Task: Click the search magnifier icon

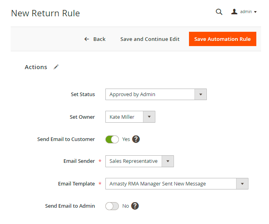Action: tap(219, 12)
